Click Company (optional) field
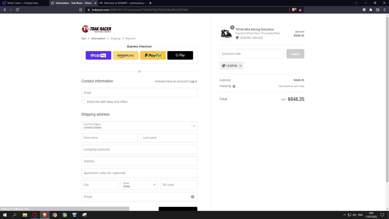Image resolution: width=389 pixels, height=219 pixels. pyautogui.click(x=139, y=149)
